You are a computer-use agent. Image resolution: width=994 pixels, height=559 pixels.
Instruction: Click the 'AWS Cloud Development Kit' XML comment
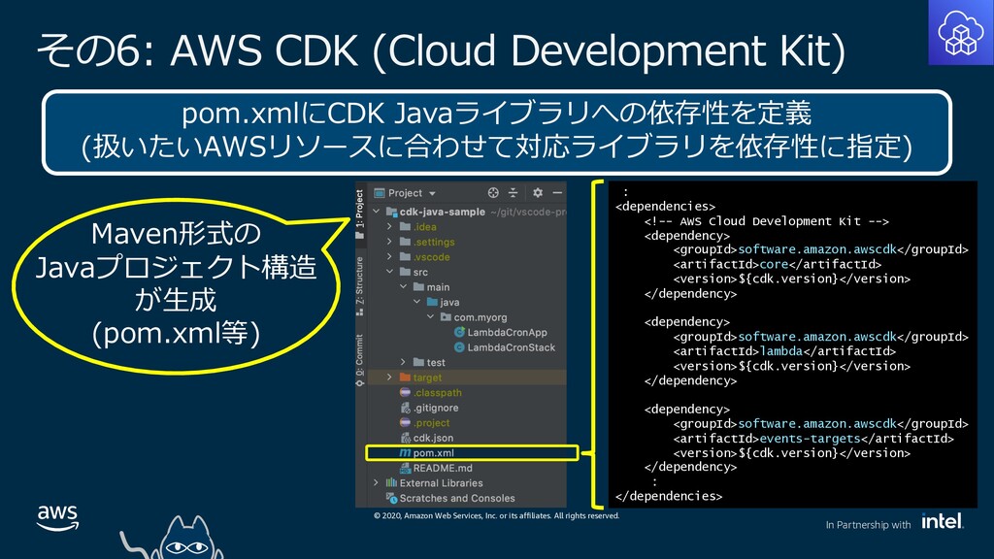tap(767, 221)
